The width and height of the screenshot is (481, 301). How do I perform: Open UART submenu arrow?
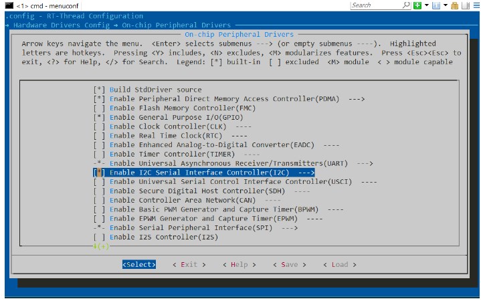pos(365,163)
